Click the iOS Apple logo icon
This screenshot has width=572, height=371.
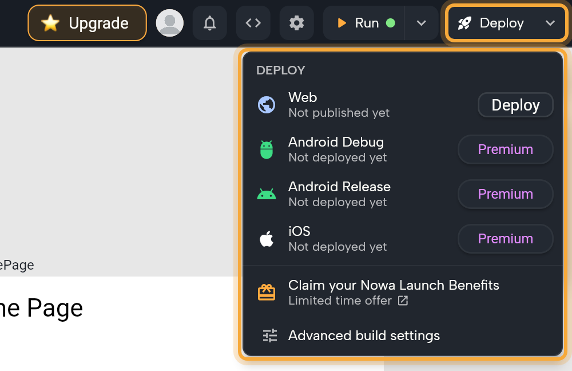267,239
